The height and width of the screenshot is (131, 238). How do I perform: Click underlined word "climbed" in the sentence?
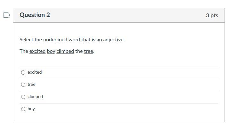(65, 51)
